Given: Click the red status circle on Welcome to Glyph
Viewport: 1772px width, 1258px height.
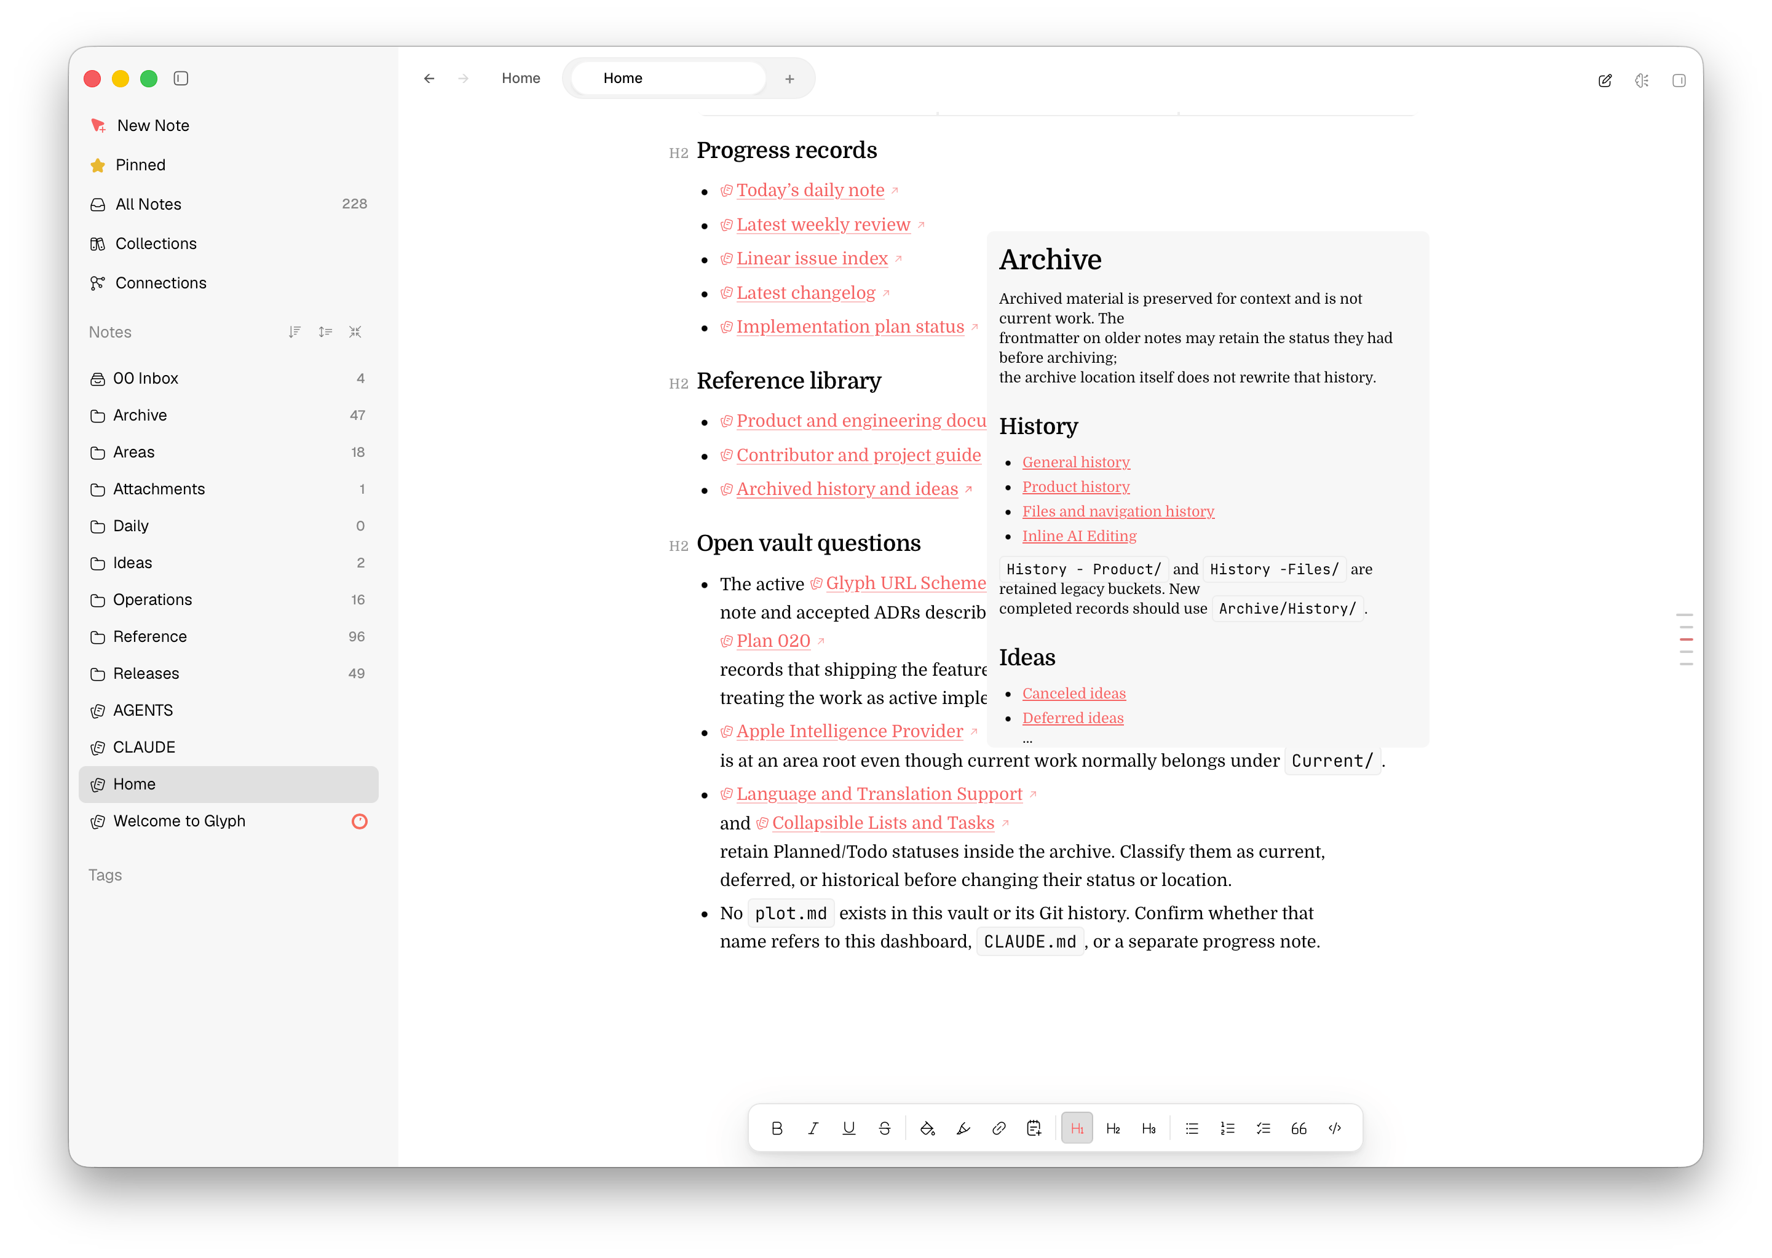Looking at the screenshot, I should (x=359, y=821).
